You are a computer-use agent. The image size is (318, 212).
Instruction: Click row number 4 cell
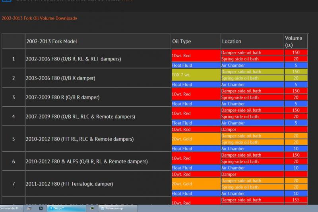click(14, 117)
